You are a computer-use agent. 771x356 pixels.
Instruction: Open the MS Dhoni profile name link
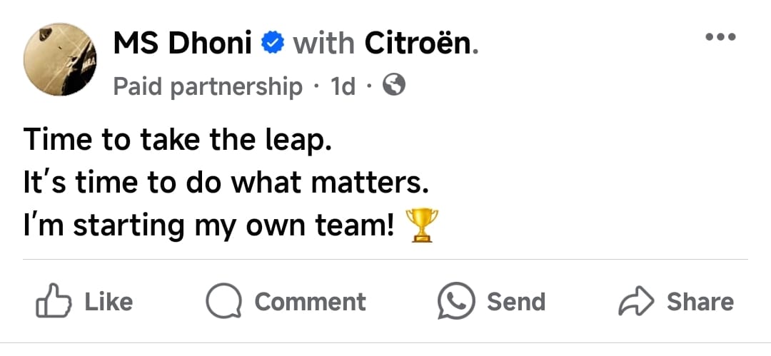coord(182,44)
